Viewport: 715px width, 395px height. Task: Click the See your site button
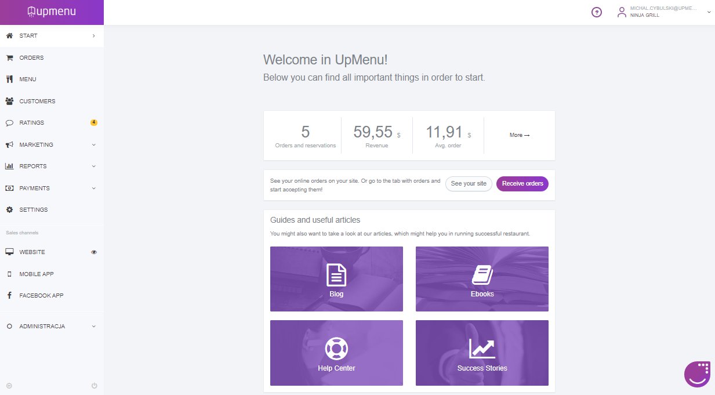click(469, 184)
